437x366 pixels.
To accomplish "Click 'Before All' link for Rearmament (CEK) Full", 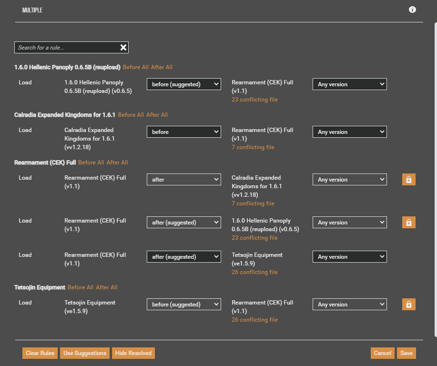I will point(91,163).
